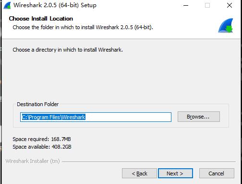Click the green arrow on the header logo
242x184 pixels.
pos(230,29)
